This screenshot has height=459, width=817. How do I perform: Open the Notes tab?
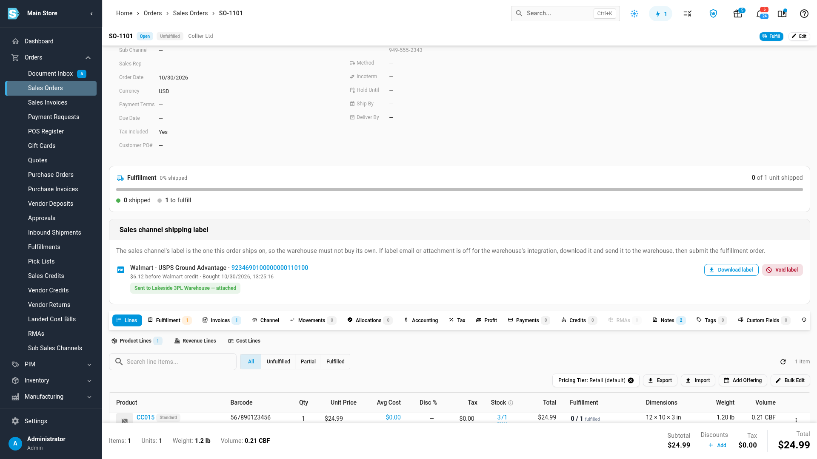click(668, 320)
